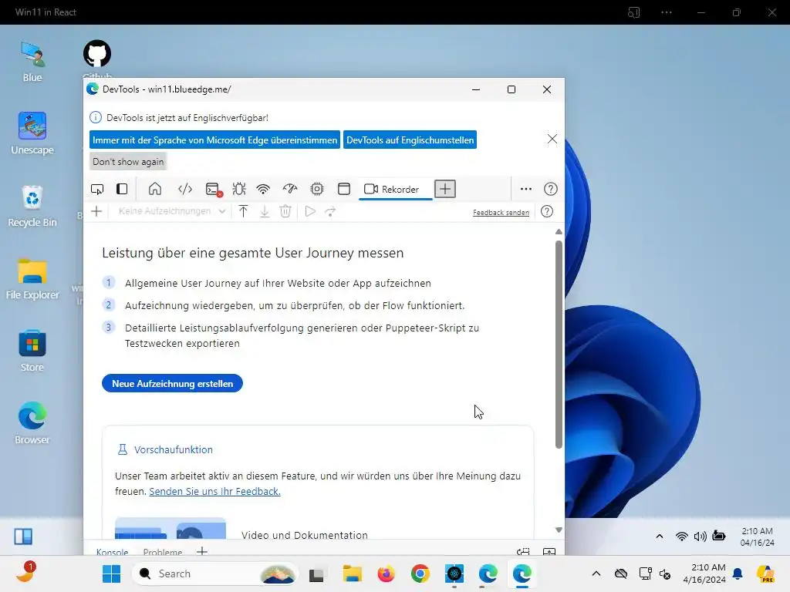This screenshot has height=592, width=790.
Task: Click the DevTools help question icon in the tab bar
Action: click(551, 190)
